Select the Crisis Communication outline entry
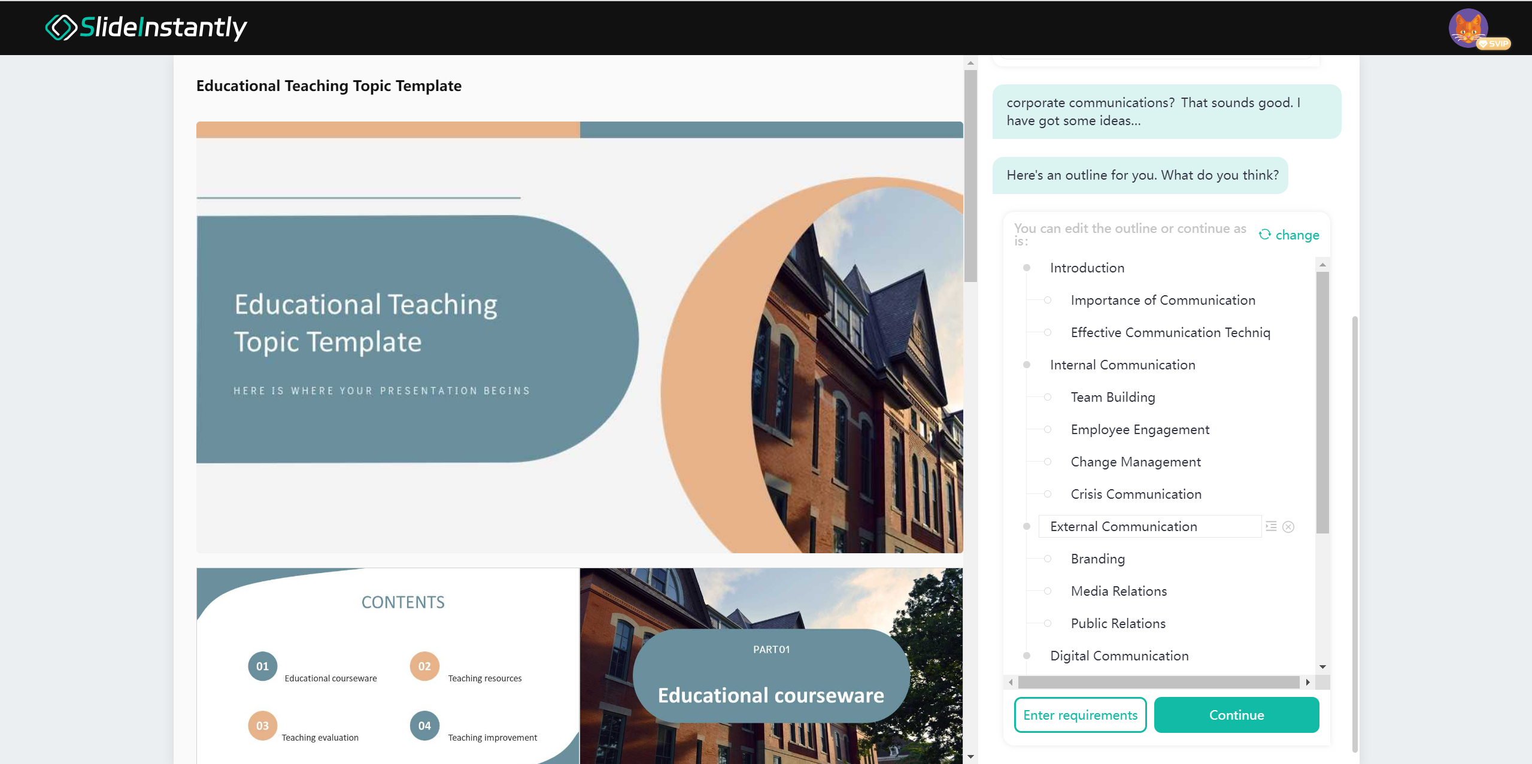 point(1136,494)
